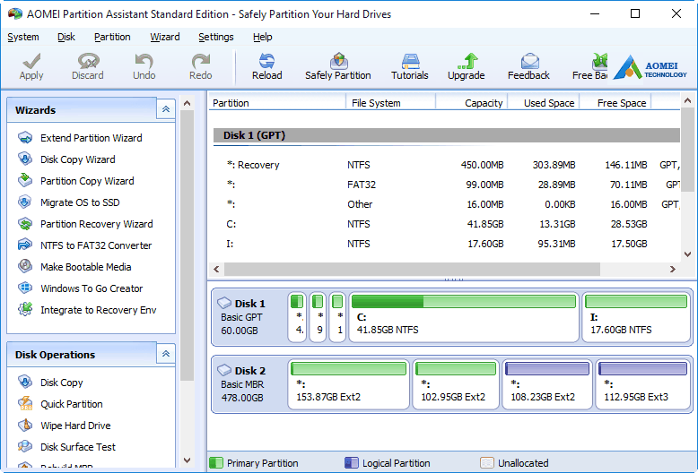Open Make Bootable Media link
Screen dimensions: 698x473
pos(86,267)
